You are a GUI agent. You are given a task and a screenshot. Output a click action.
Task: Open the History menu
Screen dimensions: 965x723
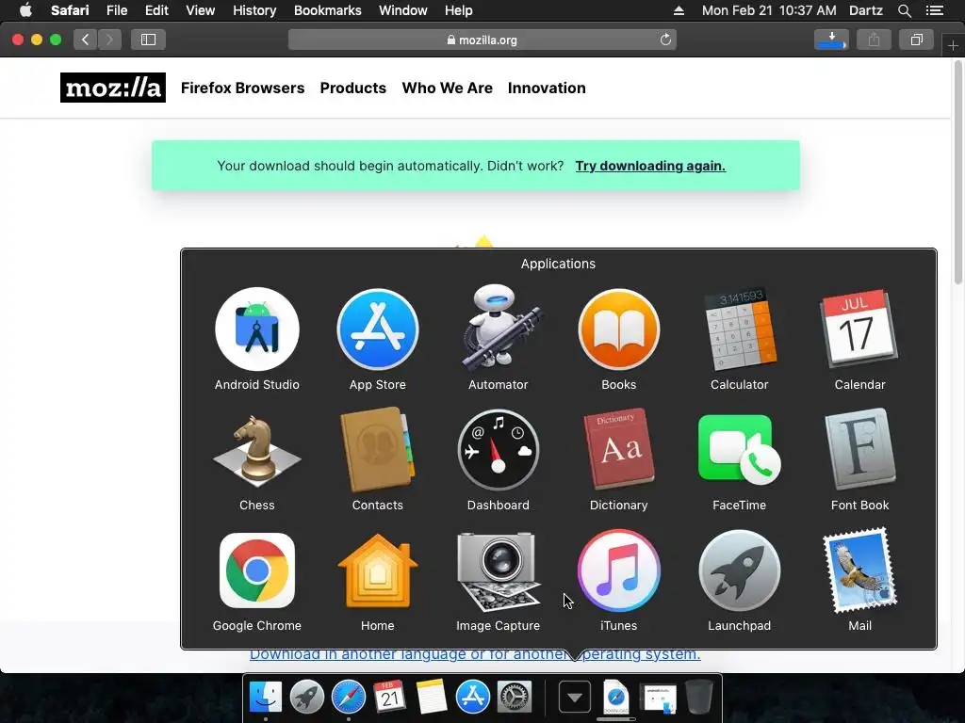click(254, 10)
